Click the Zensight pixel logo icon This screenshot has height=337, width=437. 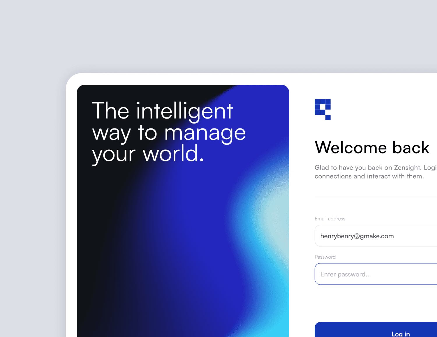click(323, 110)
